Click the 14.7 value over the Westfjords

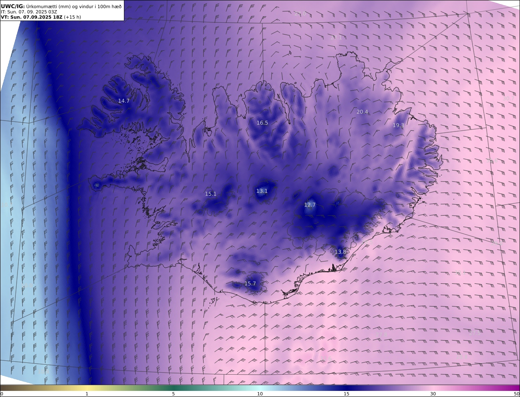click(124, 101)
